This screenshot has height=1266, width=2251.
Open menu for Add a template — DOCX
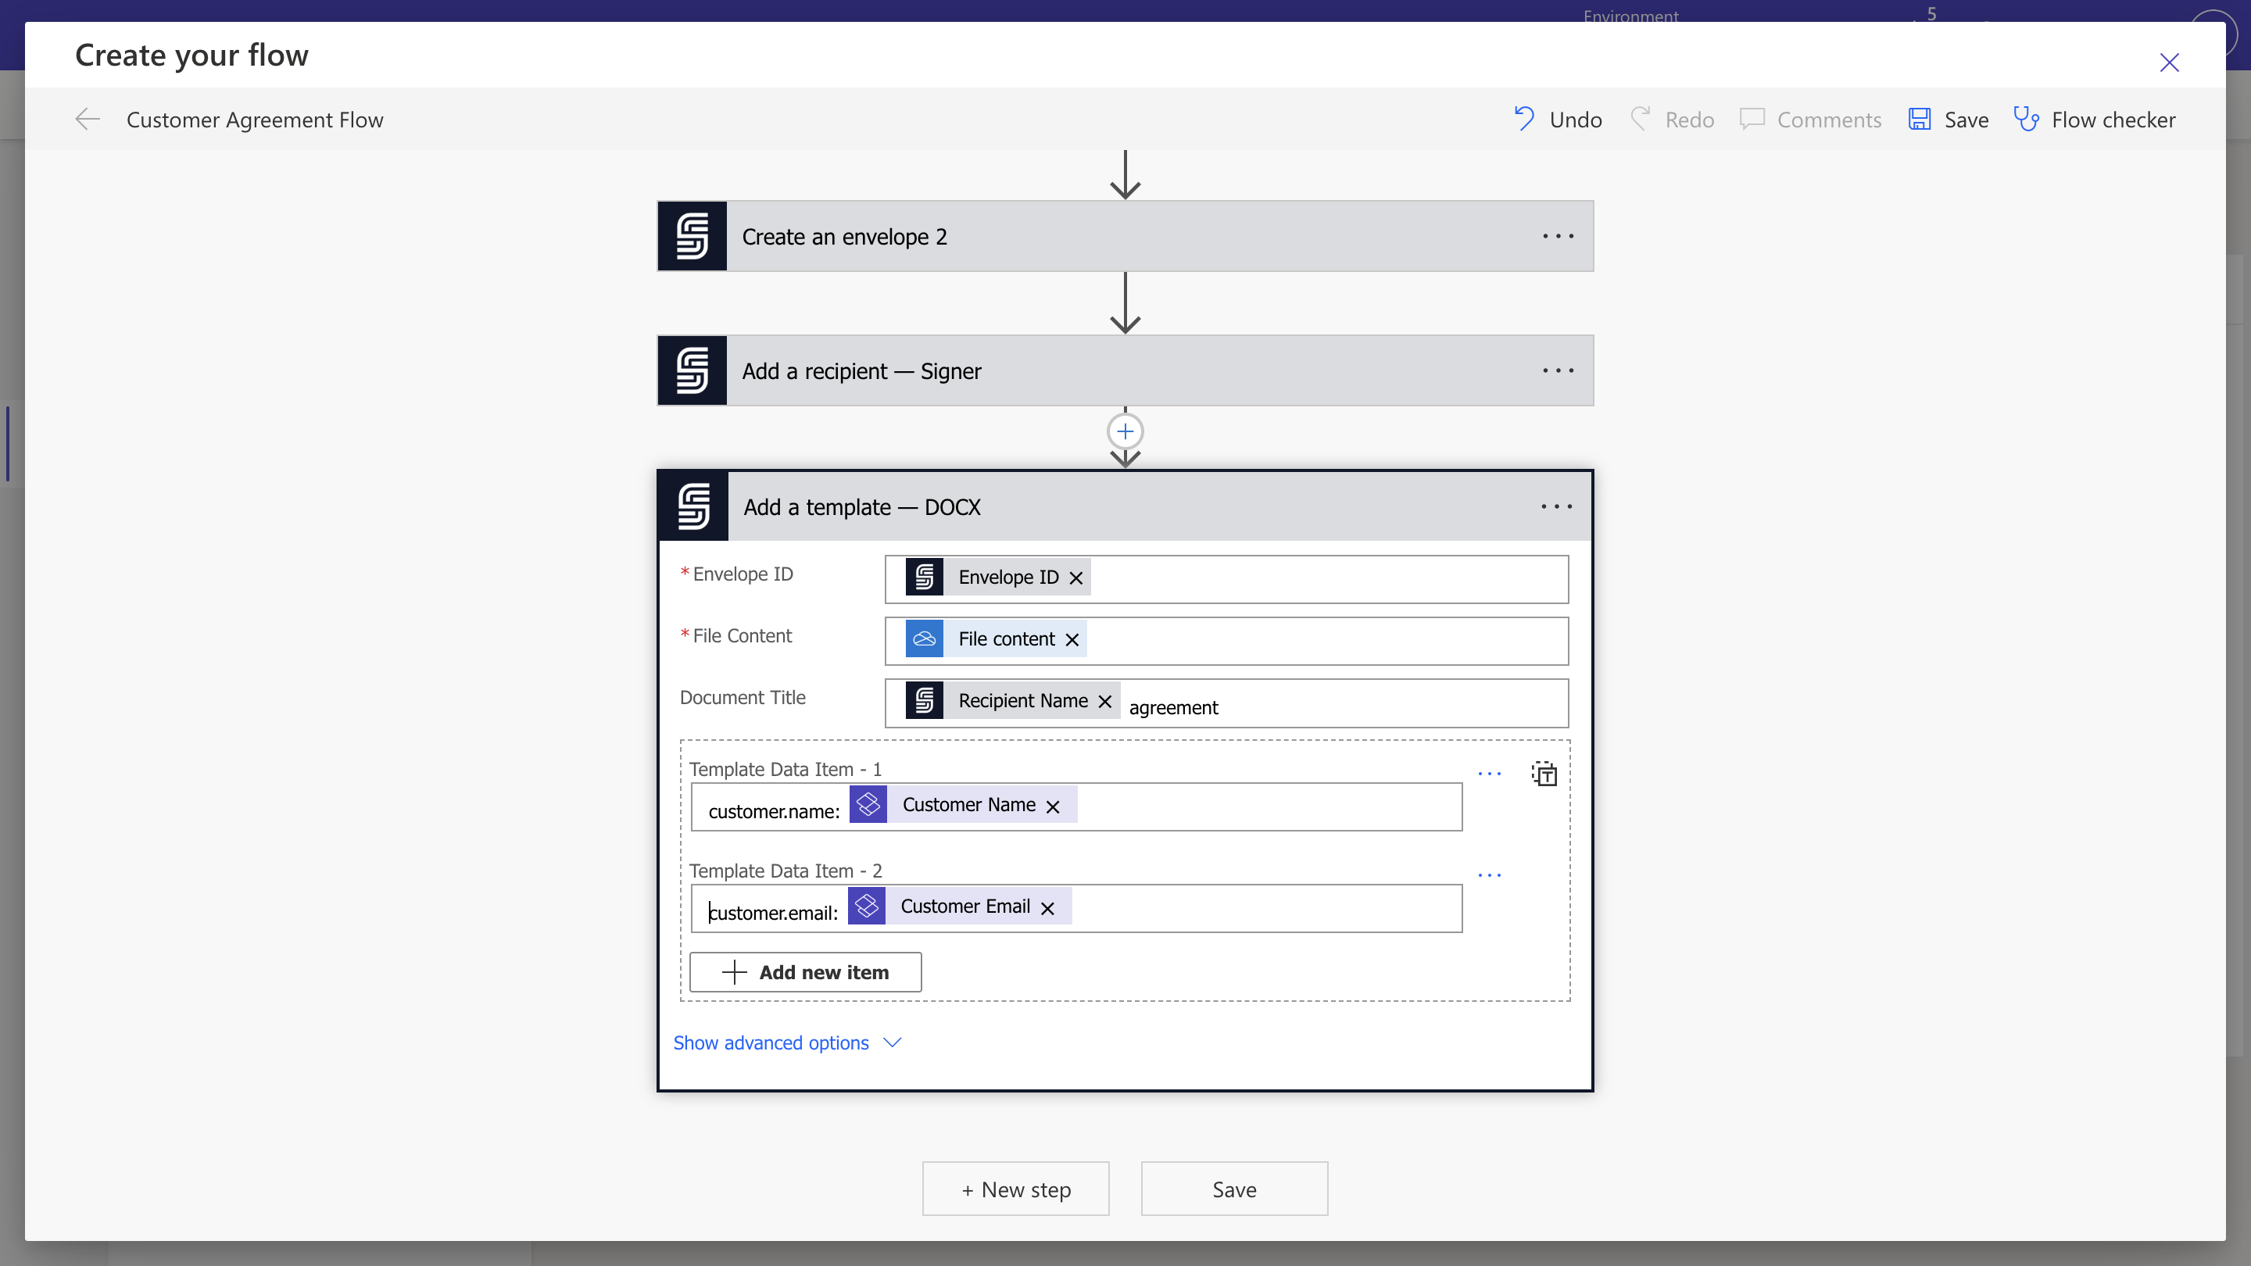pyautogui.click(x=1556, y=506)
